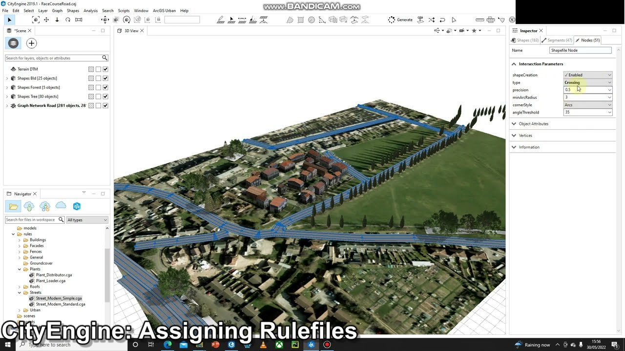Open the camera settings dropdown in 3D View
625x351 pixels.
pos(463,31)
